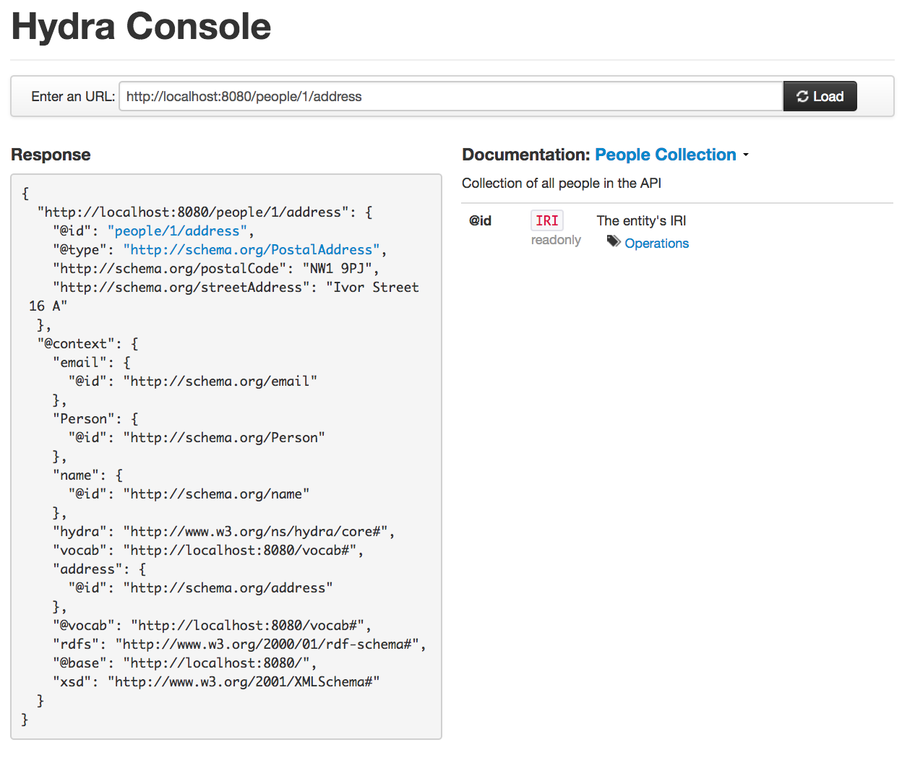This screenshot has height=763, width=902.
Task: Open the Operations link for @id
Action: tap(656, 243)
